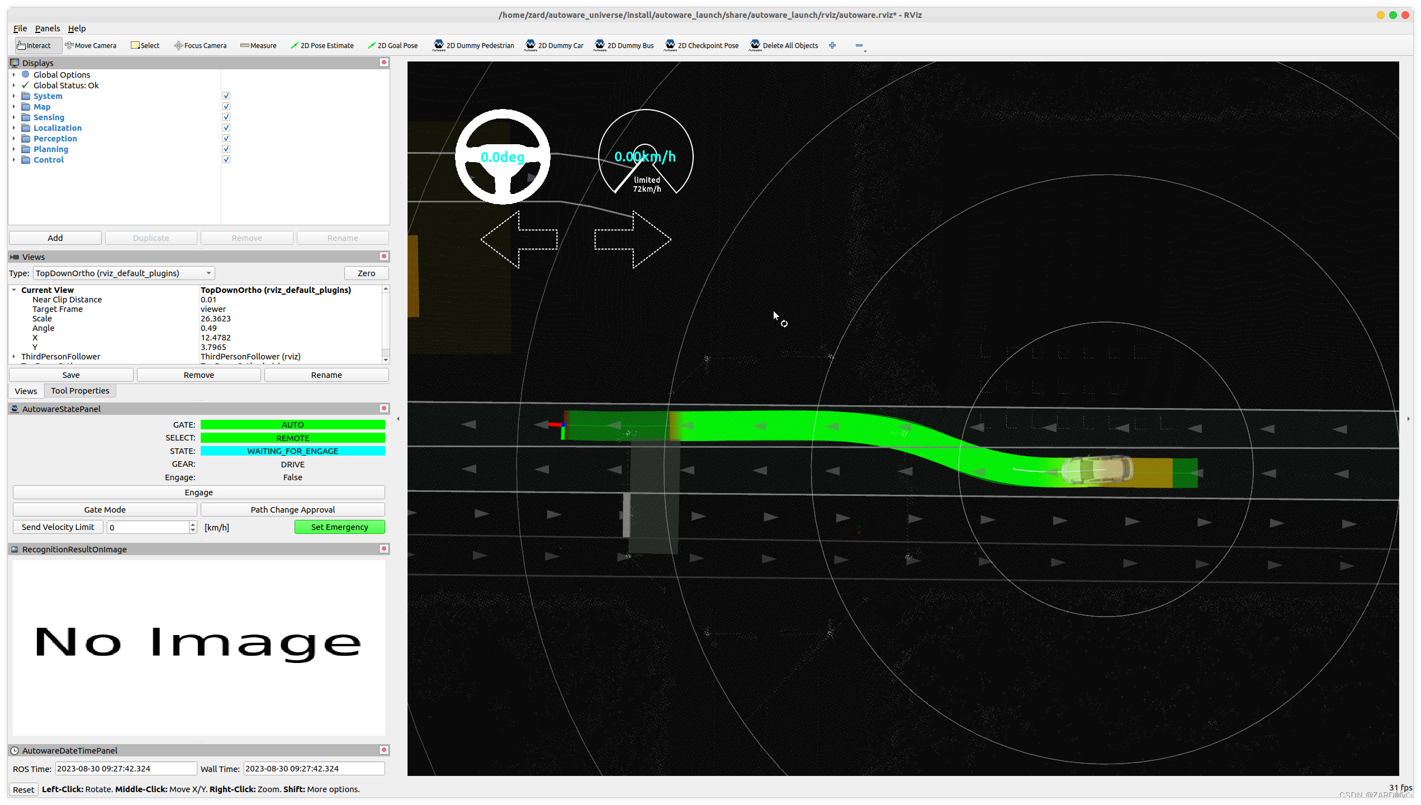Viewport: 1421px width, 805px height.
Task: Select the Move Camera tool
Action: [x=91, y=45]
